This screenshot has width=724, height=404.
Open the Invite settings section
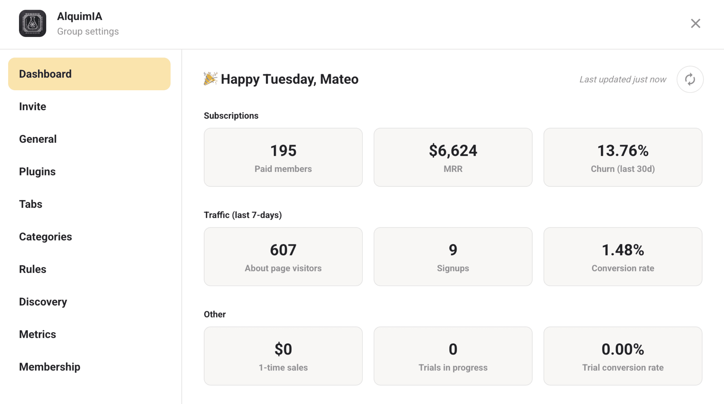(x=32, y=107)
